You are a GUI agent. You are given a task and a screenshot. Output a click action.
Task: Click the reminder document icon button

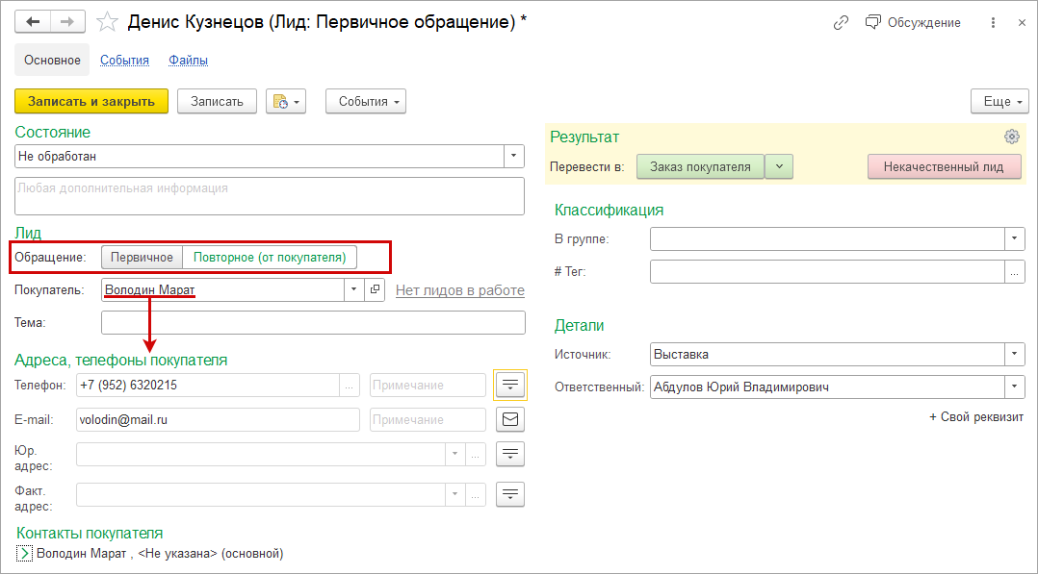point(285,101)
